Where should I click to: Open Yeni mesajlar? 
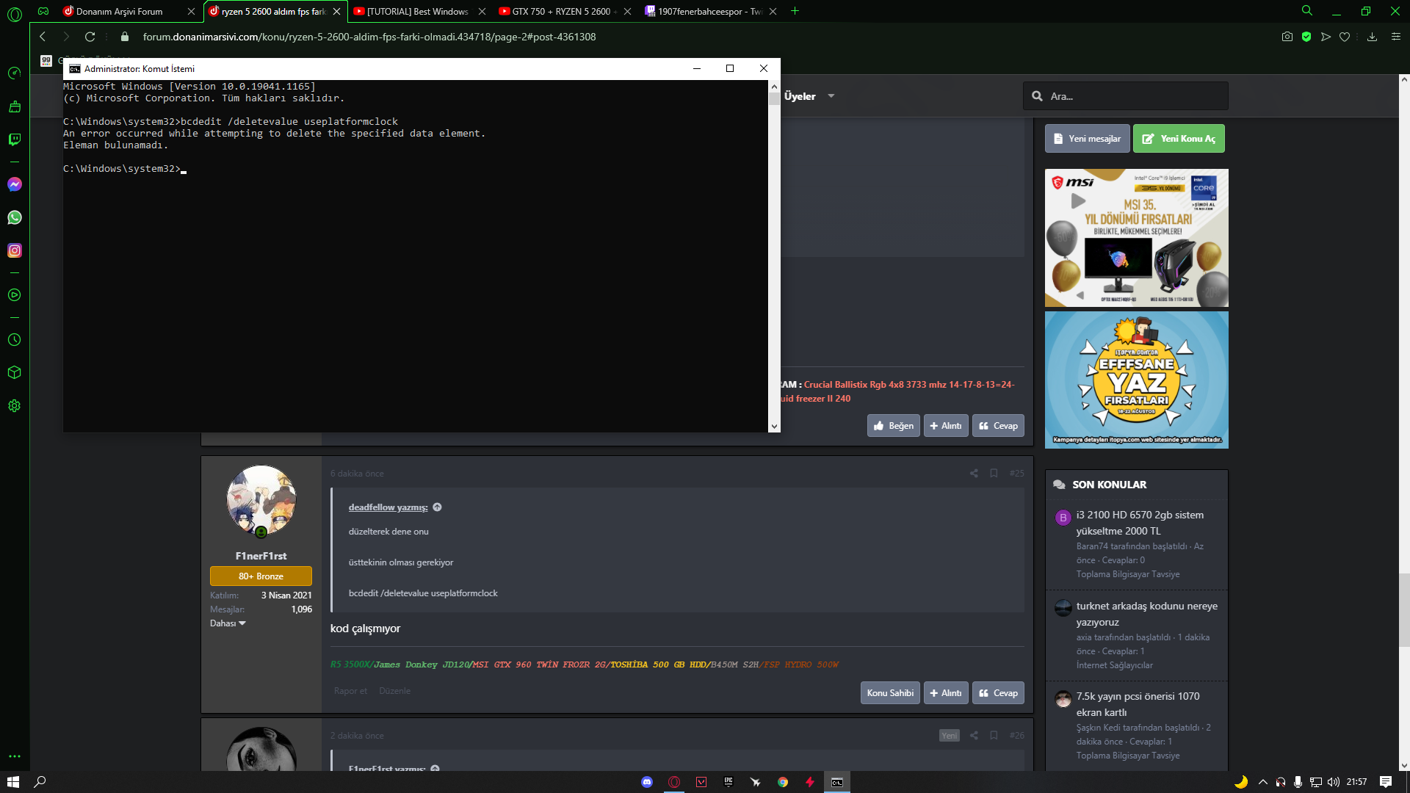point(1087,139)
